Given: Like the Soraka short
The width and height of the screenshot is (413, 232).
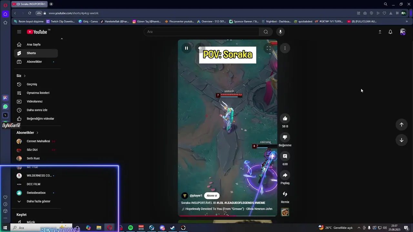Looking at the screenshot, I should click(x=285, y=118).
